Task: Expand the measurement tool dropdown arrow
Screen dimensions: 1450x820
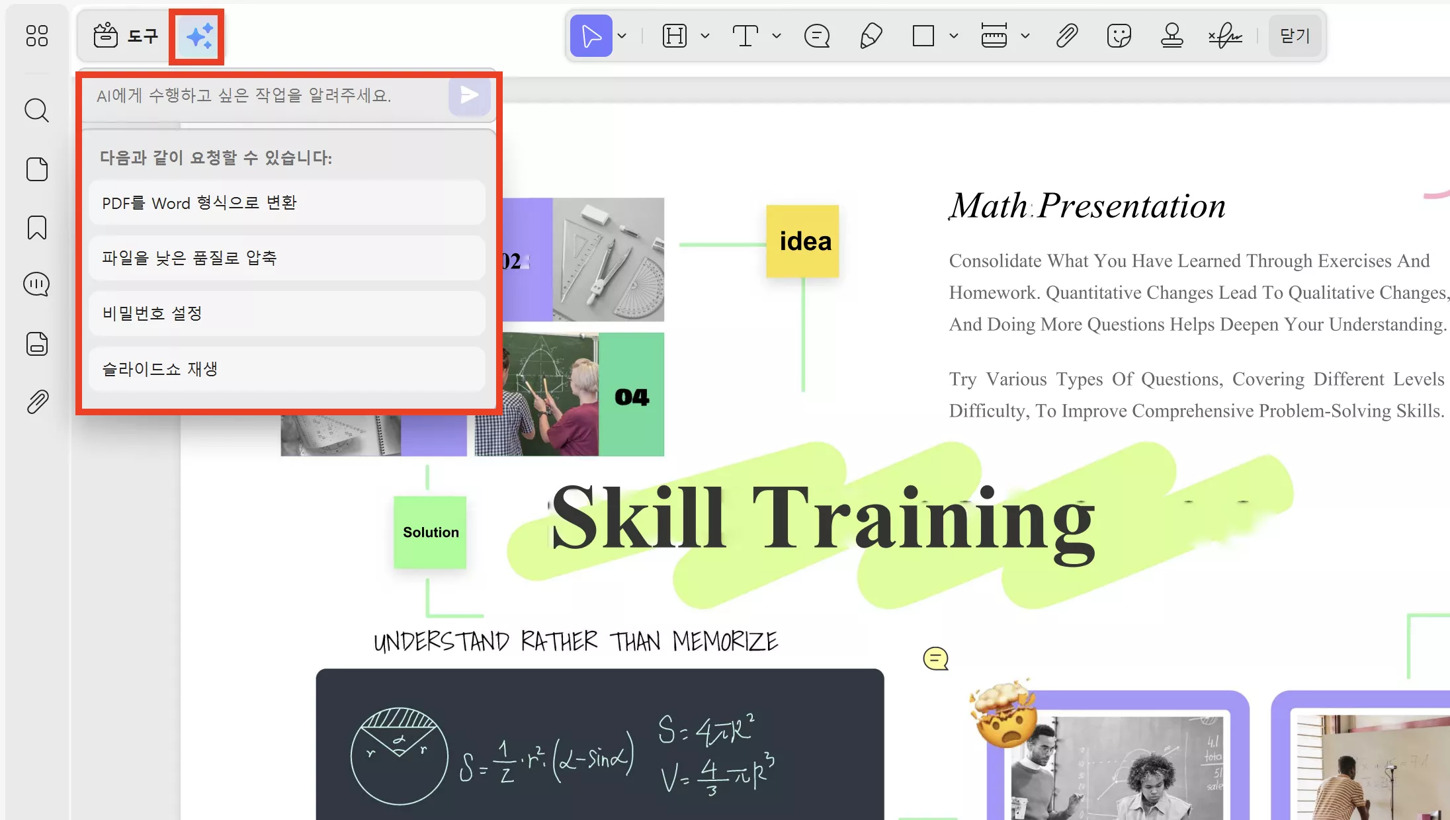Action: tap(1025, 36)
